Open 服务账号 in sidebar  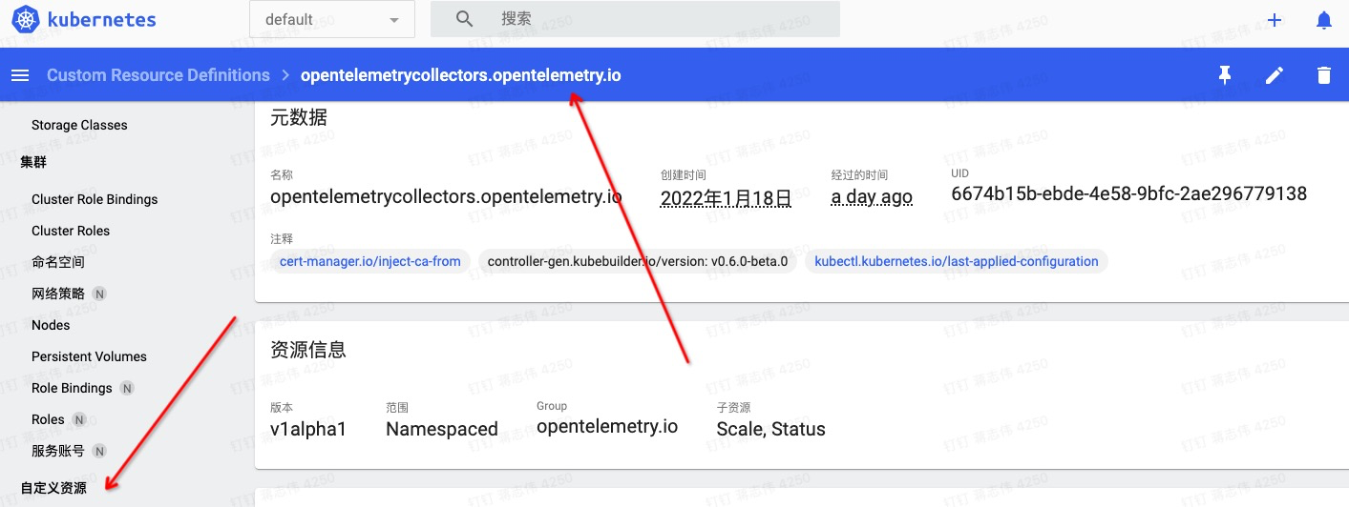58,451
